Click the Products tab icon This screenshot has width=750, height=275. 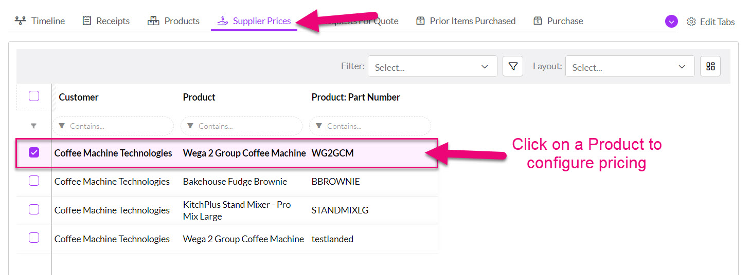[153, 21]
